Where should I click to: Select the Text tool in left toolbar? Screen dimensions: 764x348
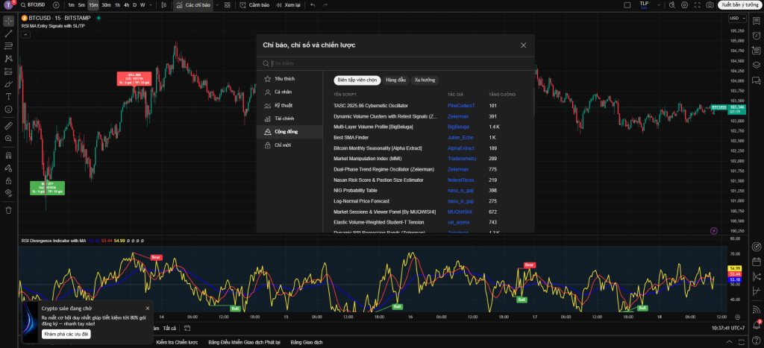pyautogui.click(x=8, y=96)
